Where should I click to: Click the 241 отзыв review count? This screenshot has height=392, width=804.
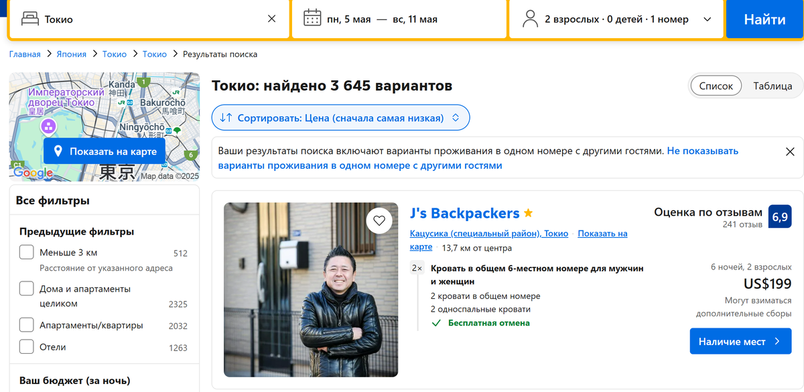(x=742, y=224)
